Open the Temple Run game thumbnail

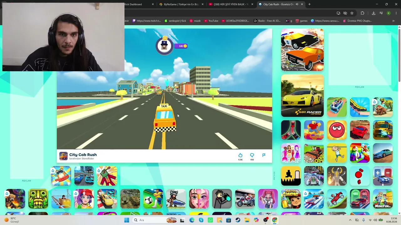pos(38,199)
